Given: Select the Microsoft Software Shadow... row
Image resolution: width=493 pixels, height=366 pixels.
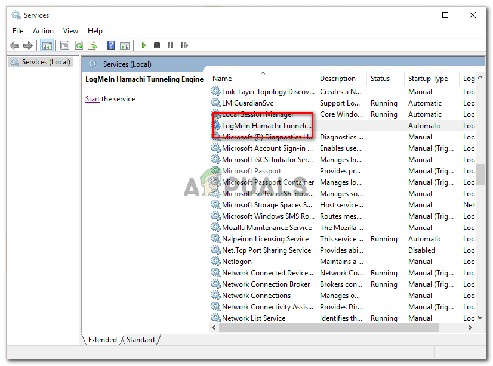Looking at the screenshot, I should pyautogui.click(x=343, y=193).
